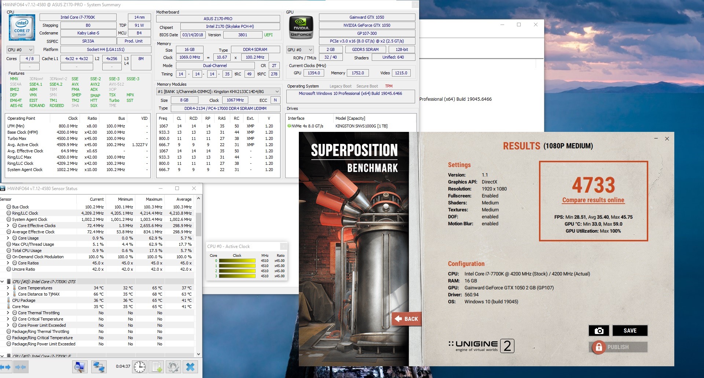Maximize the background window behind System Summary
The width and height of the screenshot is (704, 378).
pyautogui.click(x=519, y=25)
